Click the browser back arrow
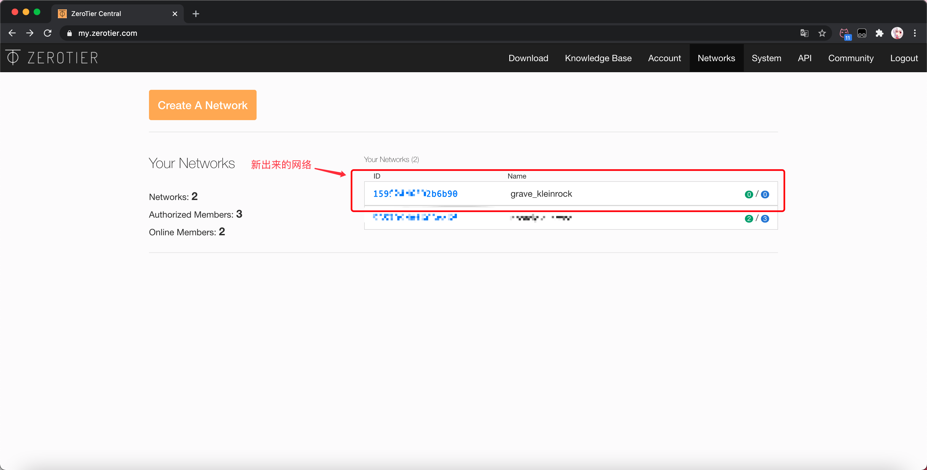 tap(12, 33)
